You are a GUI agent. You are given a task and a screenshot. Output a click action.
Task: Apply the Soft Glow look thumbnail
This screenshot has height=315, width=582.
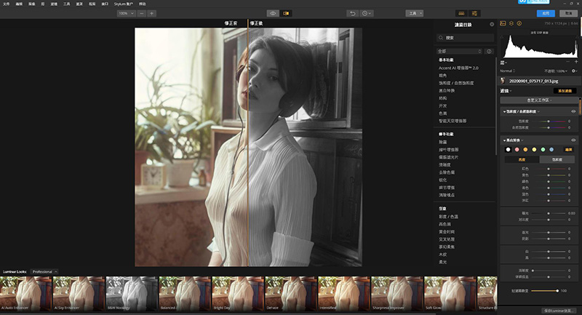coord(450,293)
